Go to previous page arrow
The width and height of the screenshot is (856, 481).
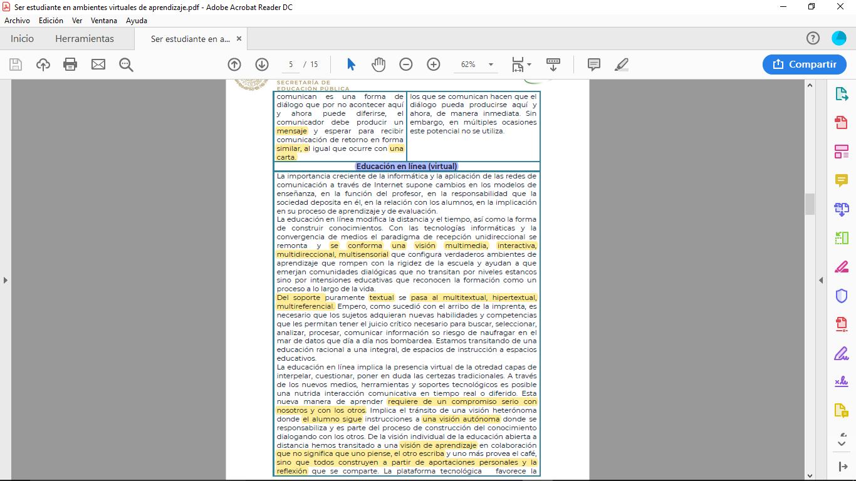click(x=234, y=65)
